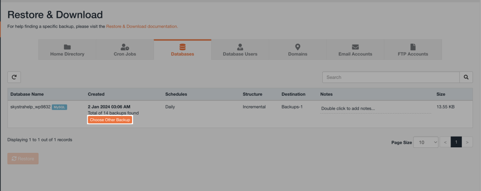The image size is (481, 191).
Task: Go to the Domains tab
Action: [x=297, y=50]
